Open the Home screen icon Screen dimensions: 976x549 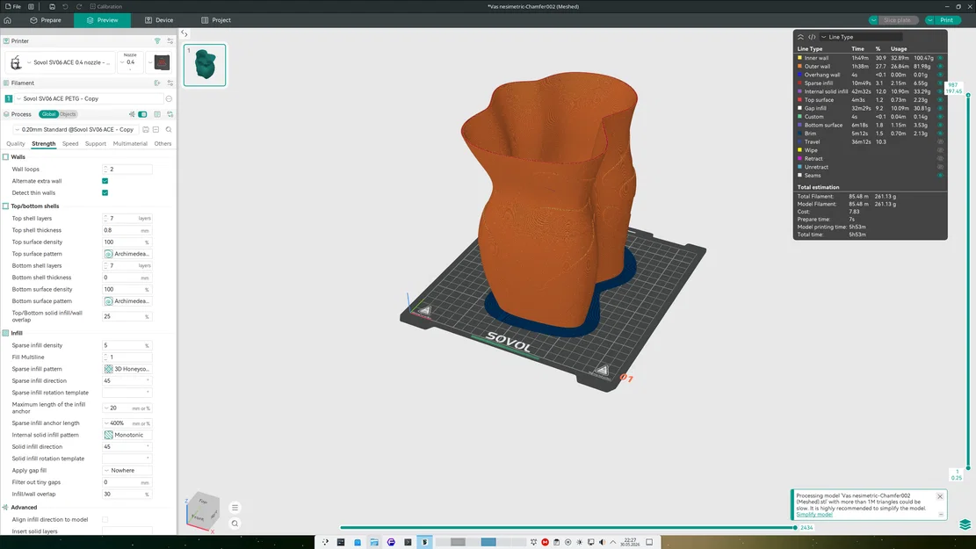pos(8,20)
